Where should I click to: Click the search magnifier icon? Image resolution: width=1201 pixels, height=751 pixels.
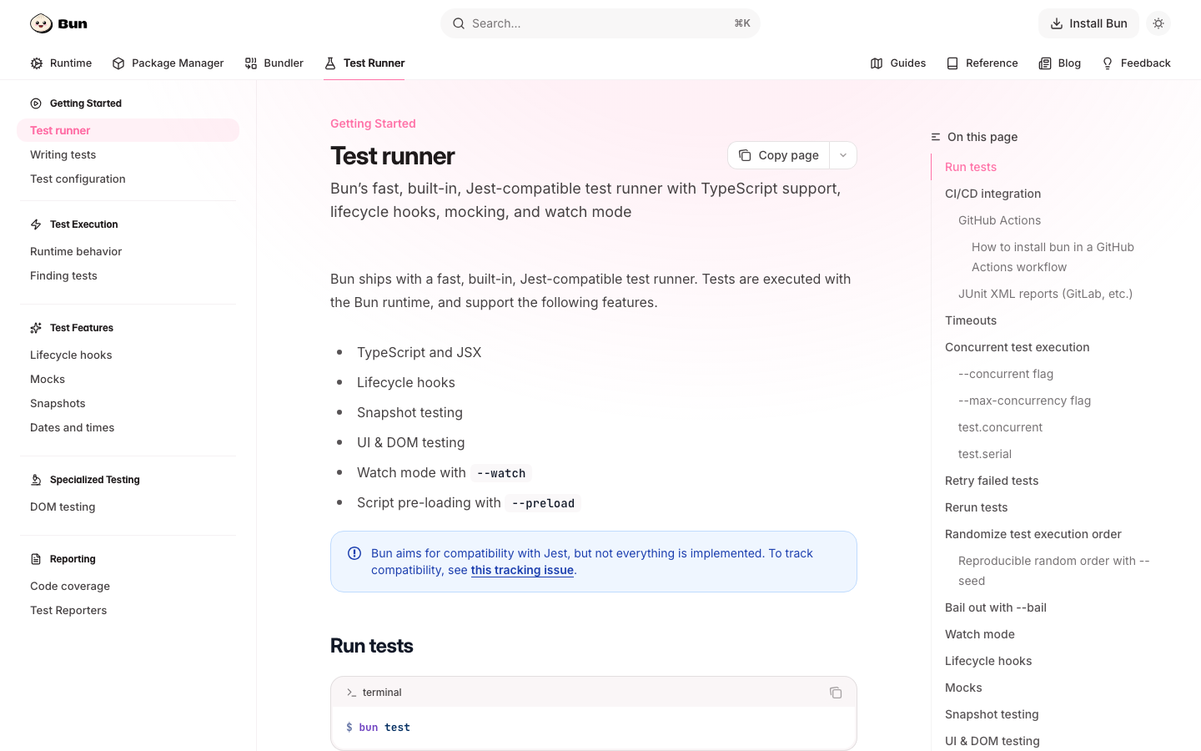click(459, 23)
